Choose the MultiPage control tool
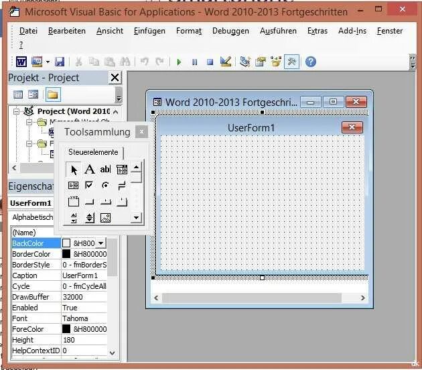This screenshot has height=370, width=422. point(122,202)
